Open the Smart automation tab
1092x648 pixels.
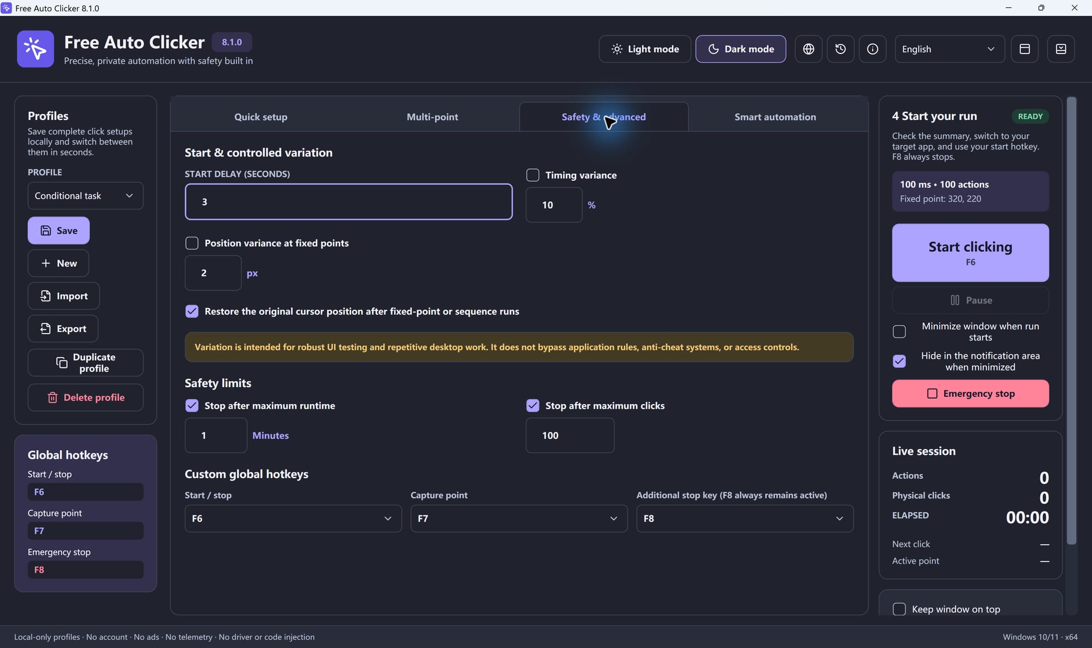tap(775, 117)
